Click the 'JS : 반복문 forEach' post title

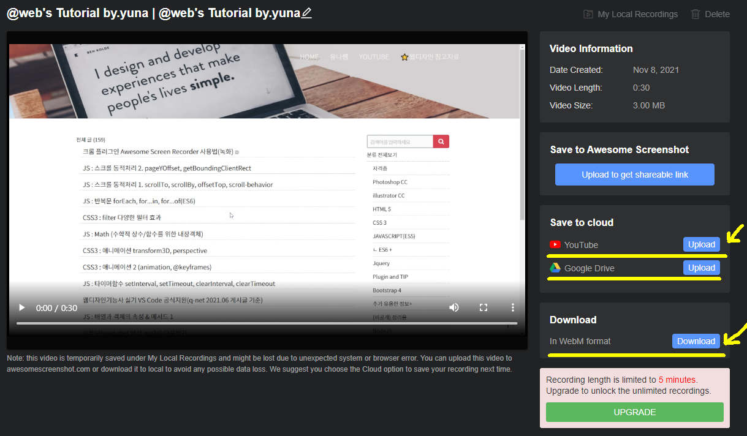pyautogui.click(x=138, y=201)
